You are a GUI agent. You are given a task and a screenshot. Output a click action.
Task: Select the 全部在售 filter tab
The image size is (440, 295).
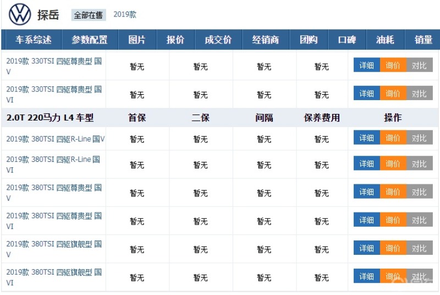click(x=89, y=15)
